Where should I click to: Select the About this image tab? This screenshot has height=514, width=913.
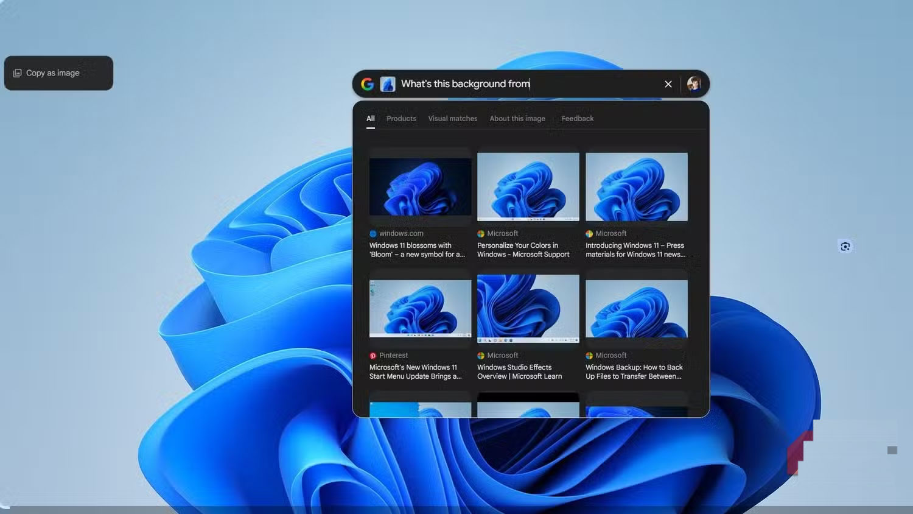(x=517, y=118)
